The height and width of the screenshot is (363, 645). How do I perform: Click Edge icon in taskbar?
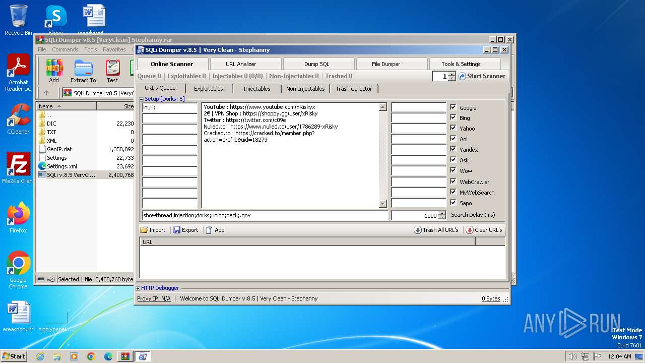[x=108, y=356]
